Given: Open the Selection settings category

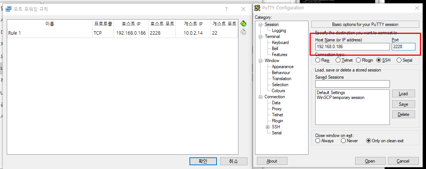Looking at the screenshot, I should pyautogui.click(x=280, y=84).
